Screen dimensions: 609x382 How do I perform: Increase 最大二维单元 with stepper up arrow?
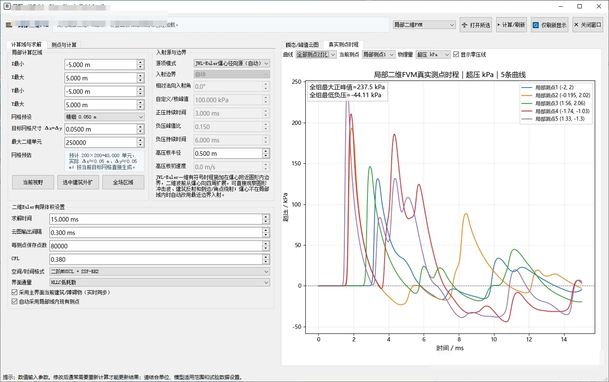pos(141,140)
